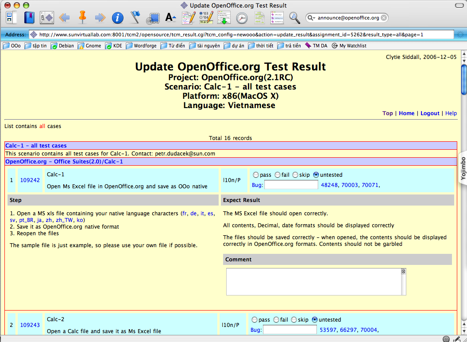This screenshot has width=467, height=342.
Task: Click the search field containing announce@openoffice.org
Action: click(347, 18)
